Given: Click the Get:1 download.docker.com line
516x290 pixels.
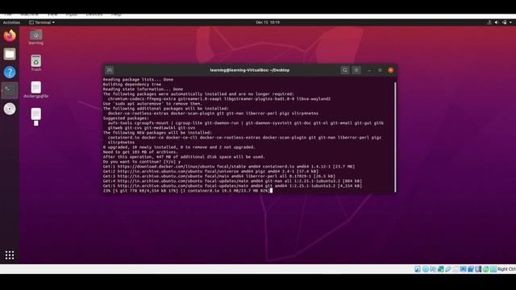Looking at the screenshot, I should click(229, 167).
